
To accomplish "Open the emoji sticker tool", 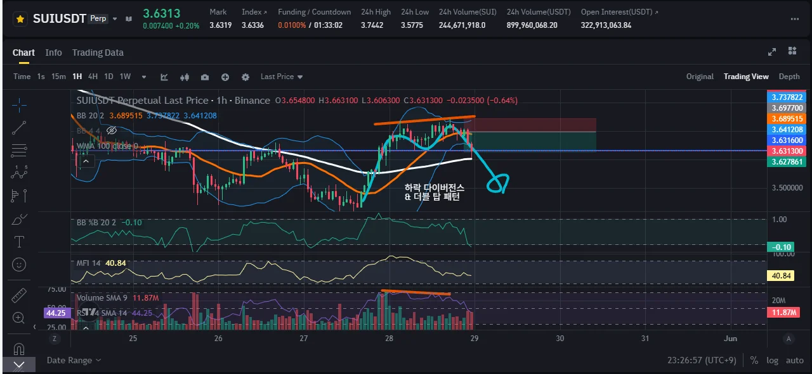I will click(x=19, y=264).
